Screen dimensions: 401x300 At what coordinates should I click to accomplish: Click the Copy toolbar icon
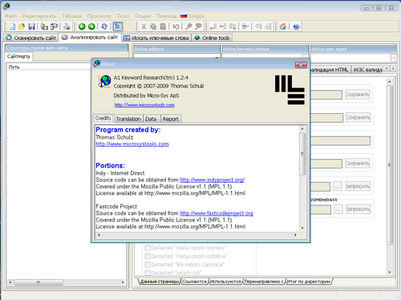(x=153, y=26)
